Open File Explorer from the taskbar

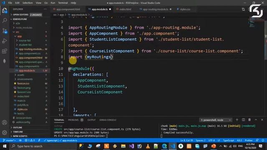tap(123, 146)
